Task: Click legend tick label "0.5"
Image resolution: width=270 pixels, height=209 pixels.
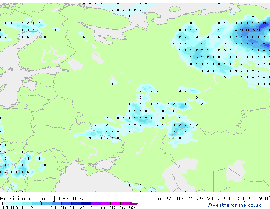Action: click(x=15, y=207)
